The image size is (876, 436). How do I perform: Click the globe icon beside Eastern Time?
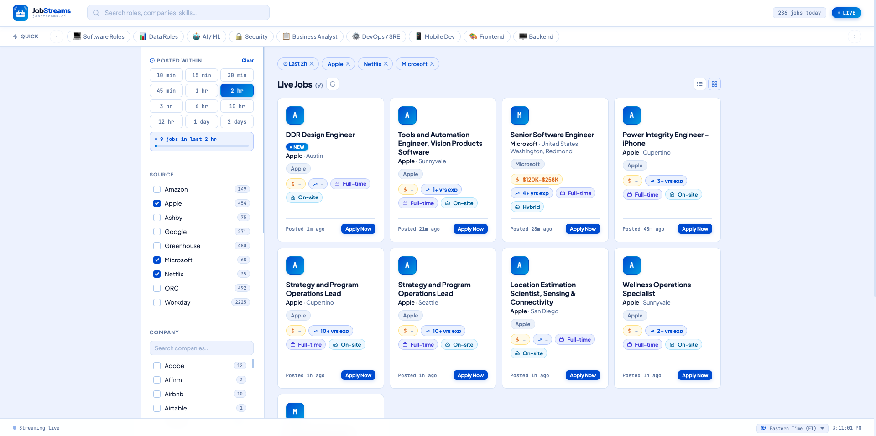(x=763, y=428)
